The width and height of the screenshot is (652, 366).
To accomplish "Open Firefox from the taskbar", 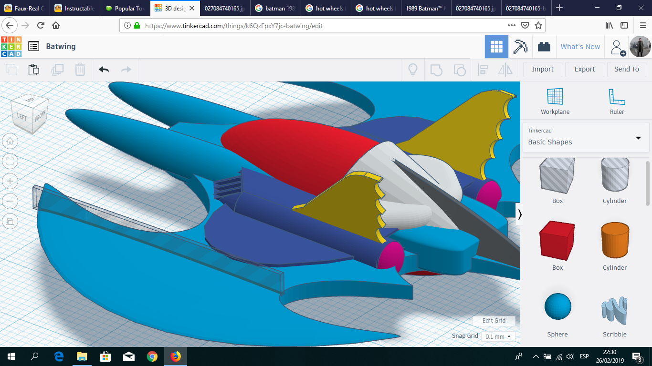I will click(175, 356).
